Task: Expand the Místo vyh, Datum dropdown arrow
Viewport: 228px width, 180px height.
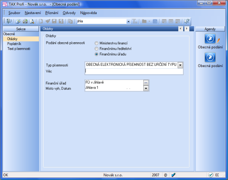Action: [146, 88]
